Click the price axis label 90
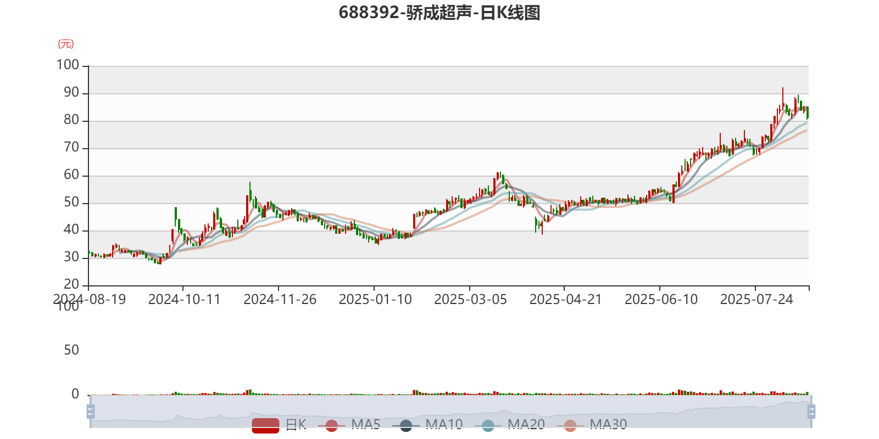 click(71, 93)
